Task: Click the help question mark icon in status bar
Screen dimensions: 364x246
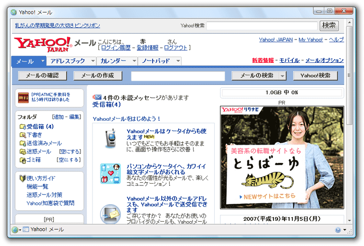Action: click(338, 230)
